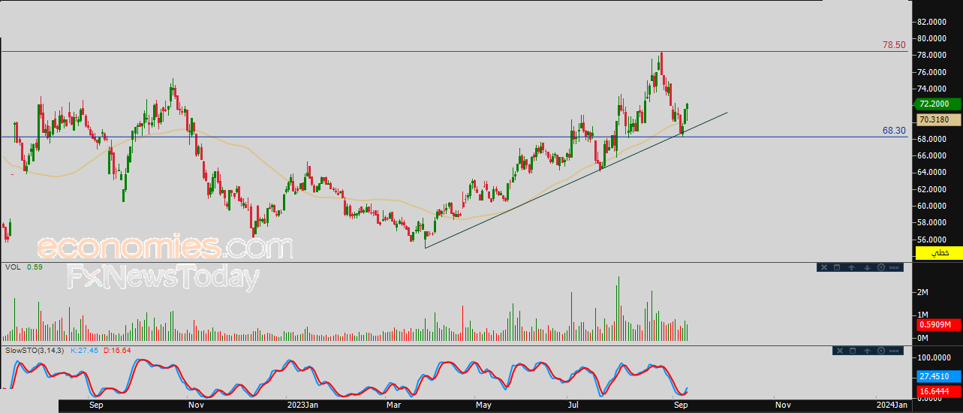Select the black ascending trendline
The height and width of the screenshot is (413, 963).
[576, 180]
